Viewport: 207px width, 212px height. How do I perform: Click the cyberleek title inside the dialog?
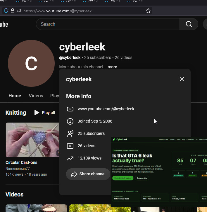coord(79,79)
